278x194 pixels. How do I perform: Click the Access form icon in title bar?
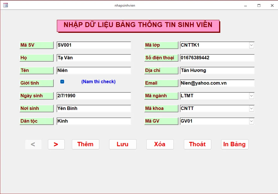coord(5,5)
